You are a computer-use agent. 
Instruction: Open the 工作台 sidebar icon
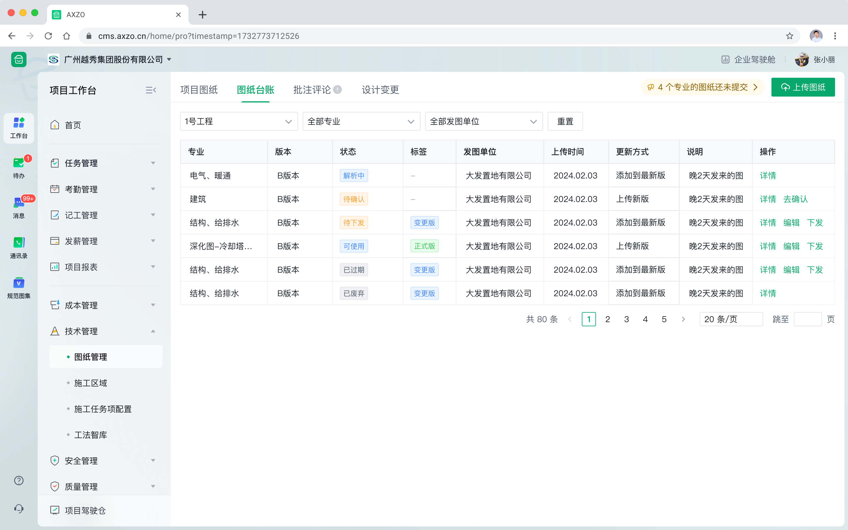click(18, 128)
